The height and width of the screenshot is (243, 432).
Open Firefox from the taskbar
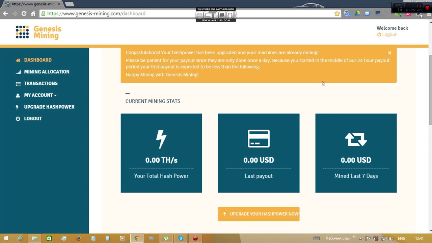78,238
